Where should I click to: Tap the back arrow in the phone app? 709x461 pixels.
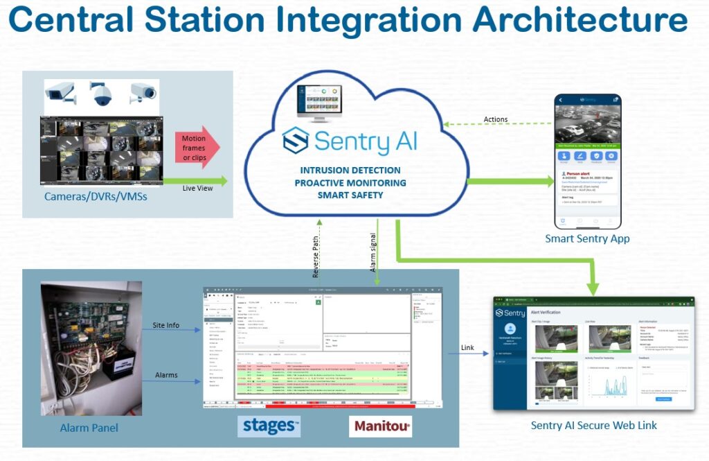click(561, 100)
